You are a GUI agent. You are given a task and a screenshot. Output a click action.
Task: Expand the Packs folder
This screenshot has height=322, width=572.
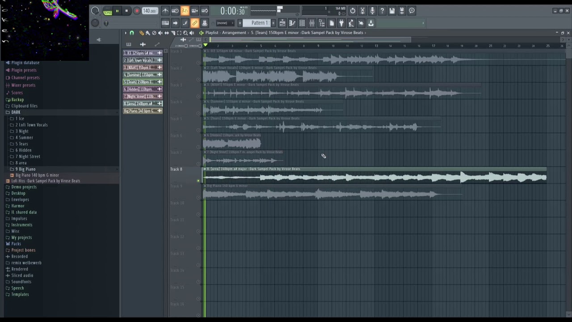tap(16, 244)
